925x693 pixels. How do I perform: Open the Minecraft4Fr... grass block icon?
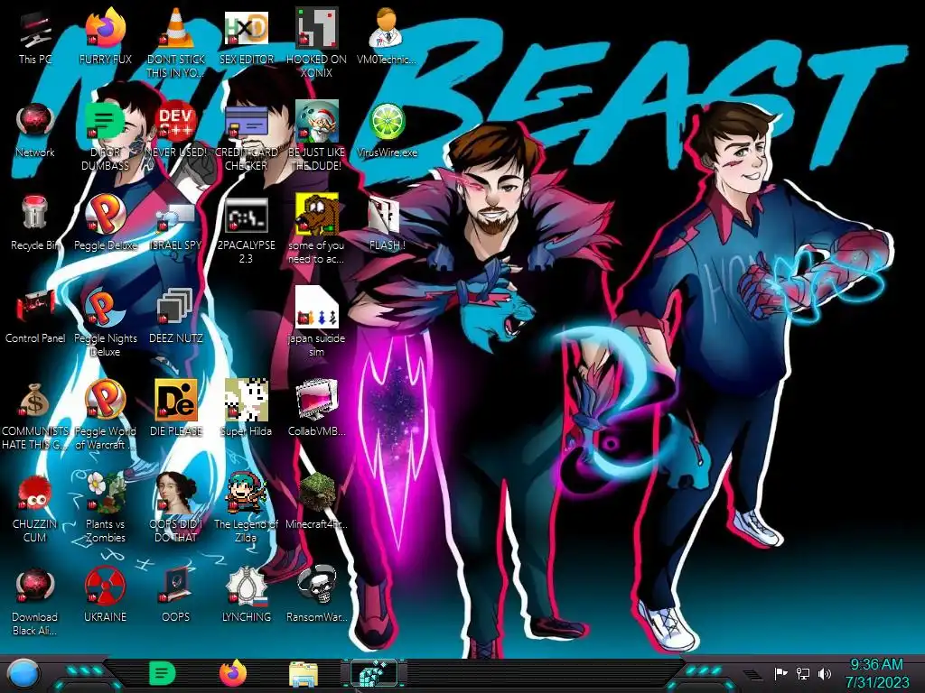pyautogui.click(x=316, y=502)
